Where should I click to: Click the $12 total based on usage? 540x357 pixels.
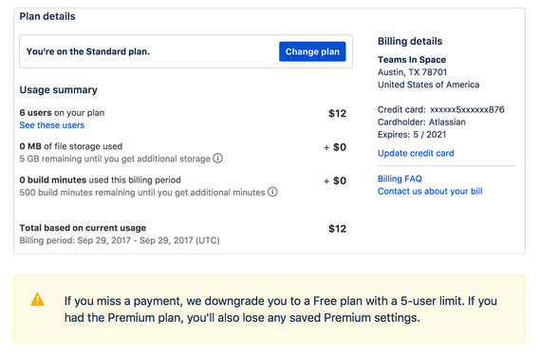[x=337, y=229]
